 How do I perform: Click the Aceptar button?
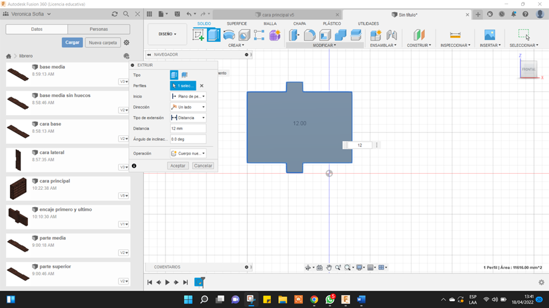click(178, 166)
